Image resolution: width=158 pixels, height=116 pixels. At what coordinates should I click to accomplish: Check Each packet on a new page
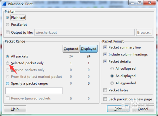tap(105, 99)
